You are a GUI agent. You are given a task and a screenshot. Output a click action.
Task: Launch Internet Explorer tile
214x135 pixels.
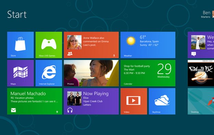point(49,73)
